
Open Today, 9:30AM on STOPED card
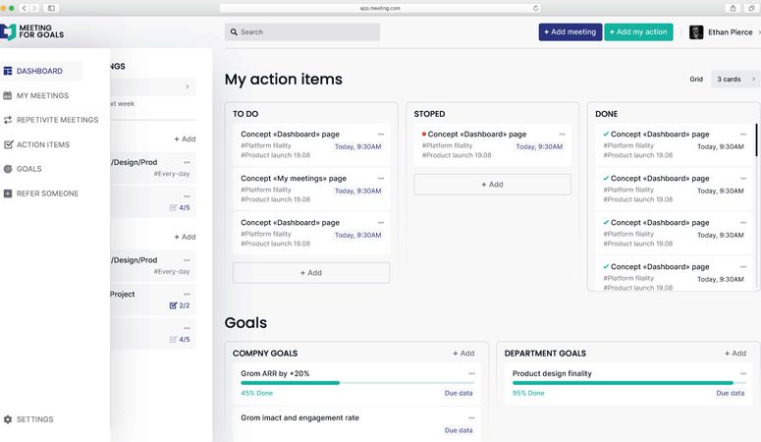[x=539, y=146]
